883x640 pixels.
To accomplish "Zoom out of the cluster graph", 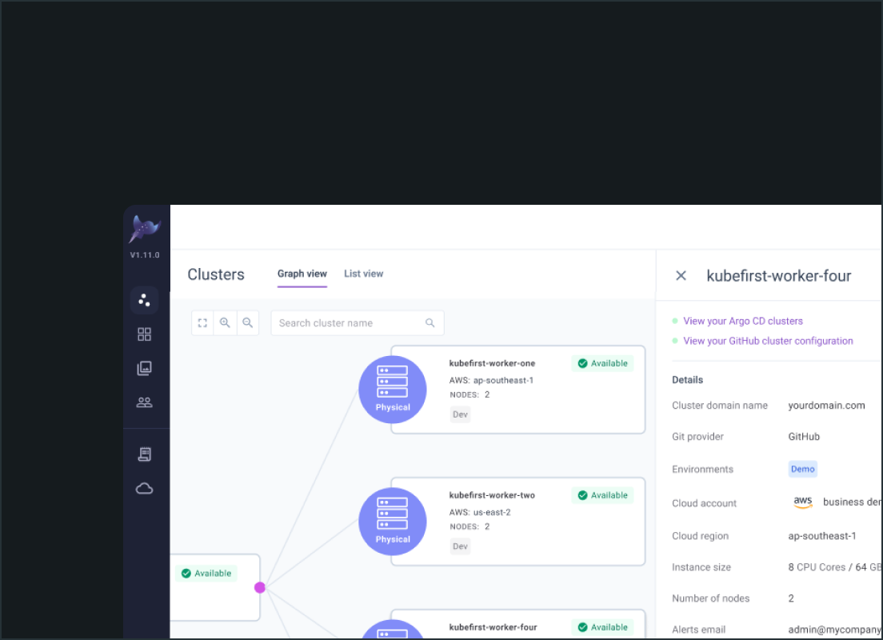I will pyautogui.click(x=248, y=323).
